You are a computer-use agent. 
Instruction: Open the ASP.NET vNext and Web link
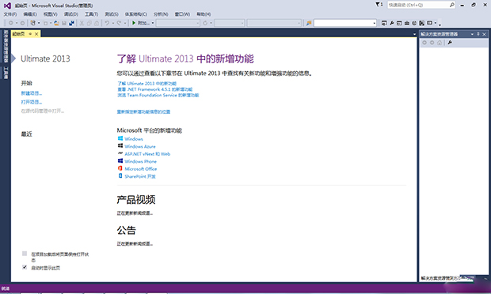coord(147,153)
